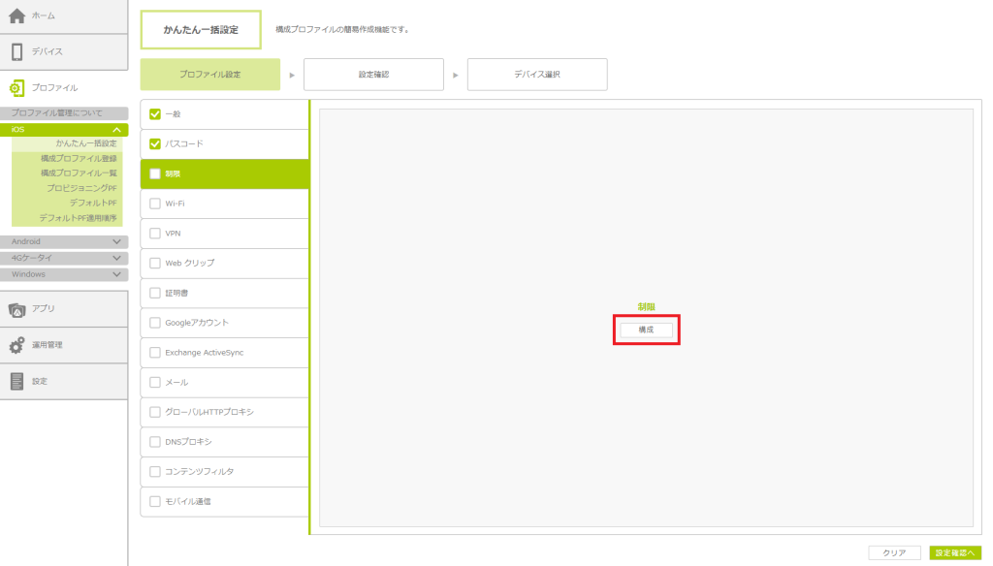This screenshot has width=993, height=566.
Task: Uncheck the 一般 checkbox
Action: [155, 114]
